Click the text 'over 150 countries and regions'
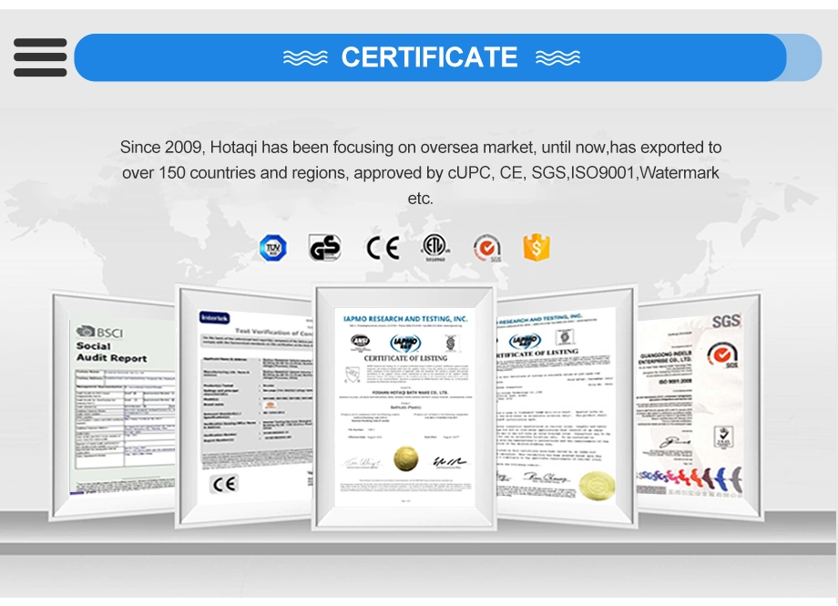Viewport: 838px width, 606px height. [235, 173]
